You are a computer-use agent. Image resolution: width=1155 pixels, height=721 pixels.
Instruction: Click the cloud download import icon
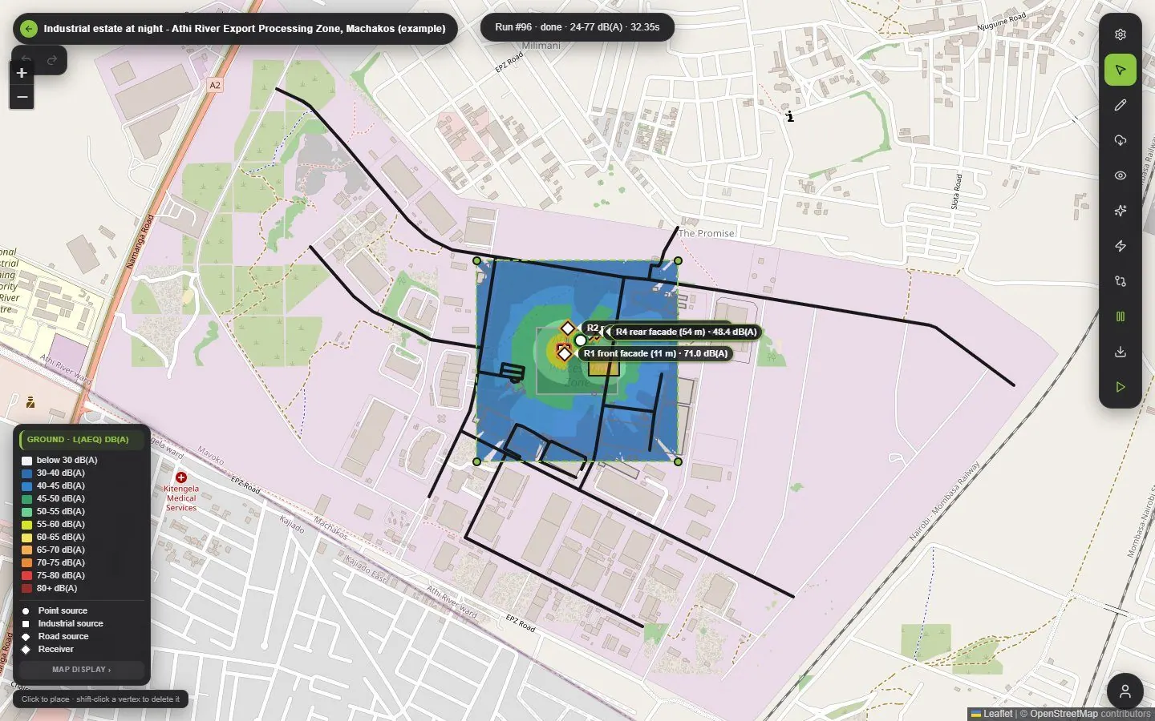[x=1121, y=140]
